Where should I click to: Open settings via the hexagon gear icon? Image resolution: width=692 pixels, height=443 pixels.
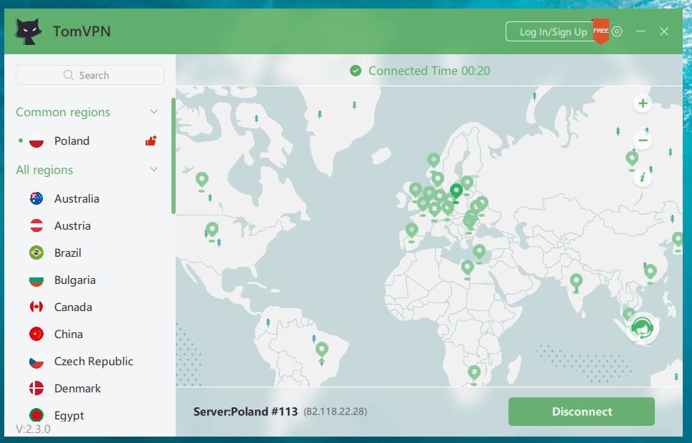pyautogui.click(x=617, y=31)
